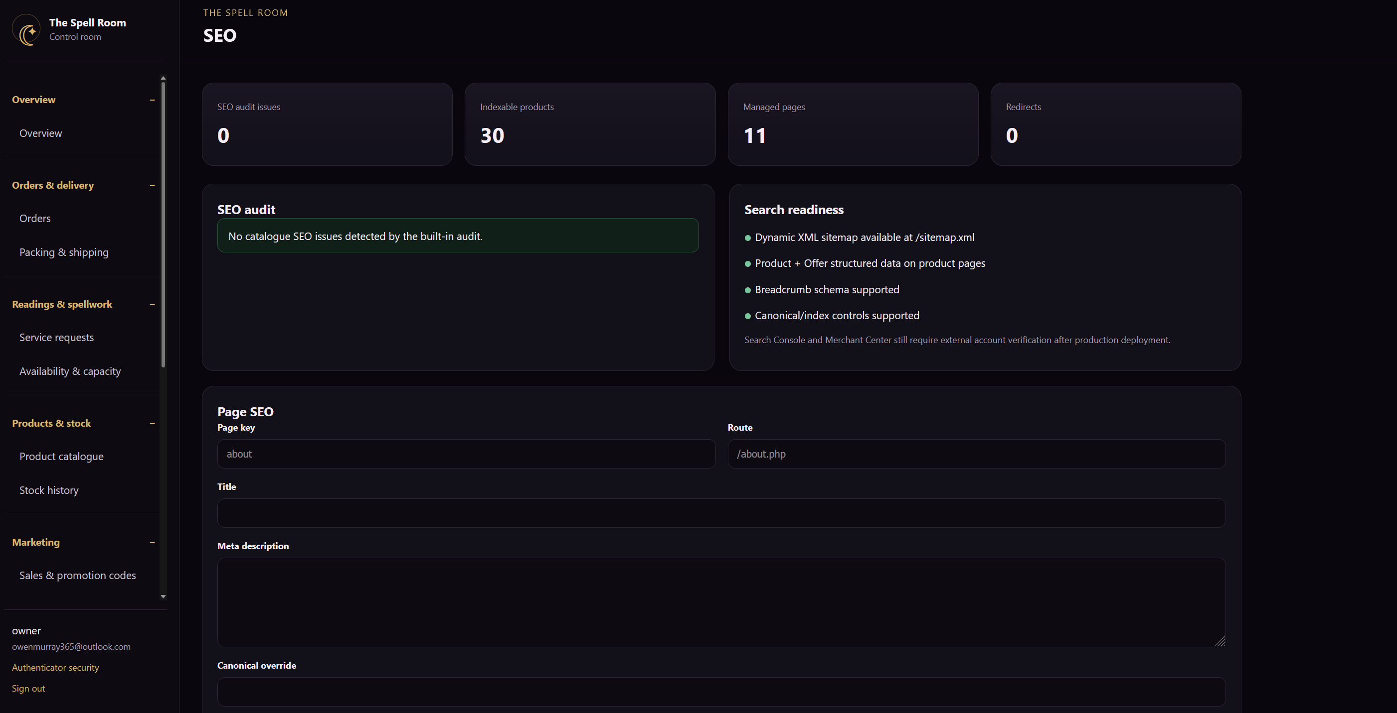The width and height of the screenshot is (1397, 713).
Task: Open Sales & promotion codes
Action: pos(78,576)
